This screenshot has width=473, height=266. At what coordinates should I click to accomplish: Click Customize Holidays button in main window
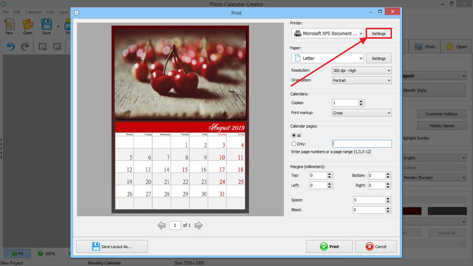(442, 114)
